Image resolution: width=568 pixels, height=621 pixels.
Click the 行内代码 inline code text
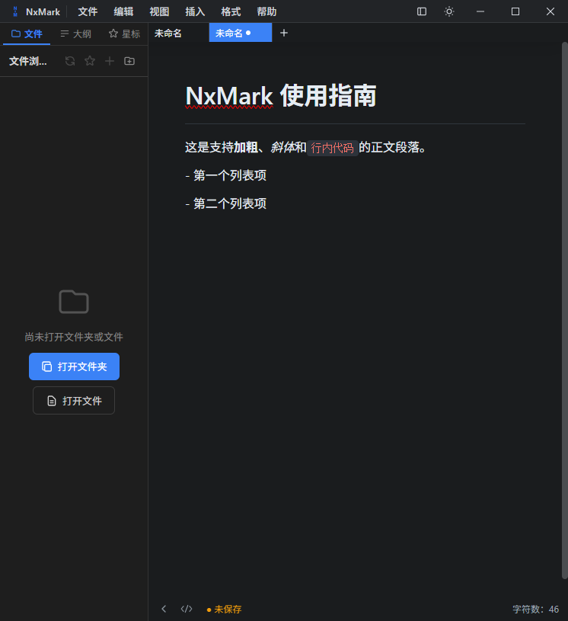(x=332, y=148)
